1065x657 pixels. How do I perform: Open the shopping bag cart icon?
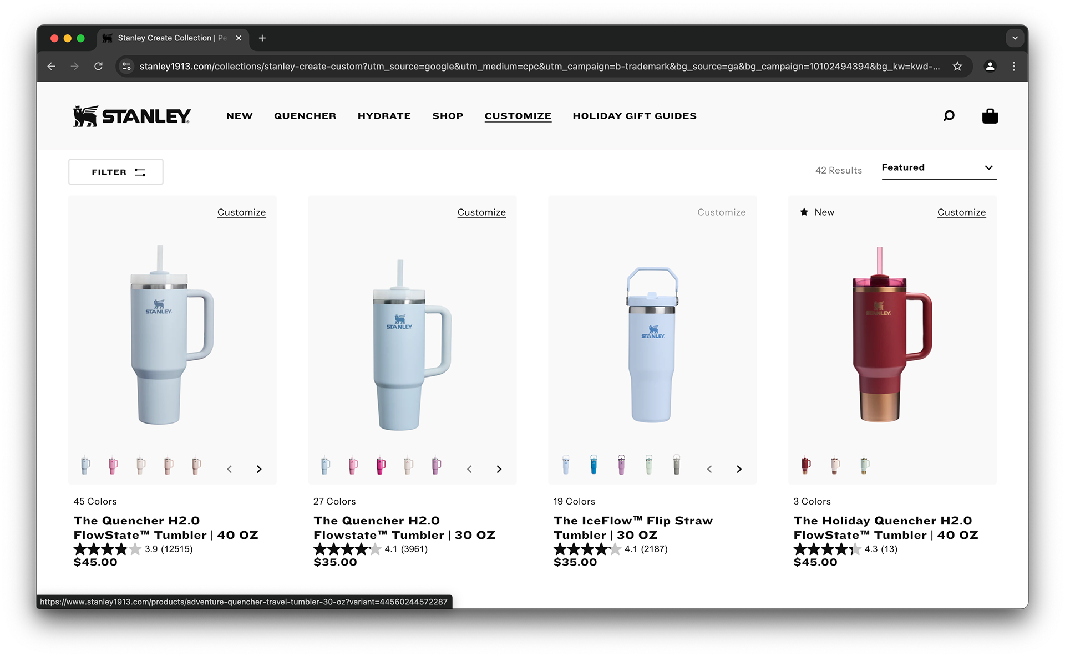pyautogui.click(x=990, y=116)
